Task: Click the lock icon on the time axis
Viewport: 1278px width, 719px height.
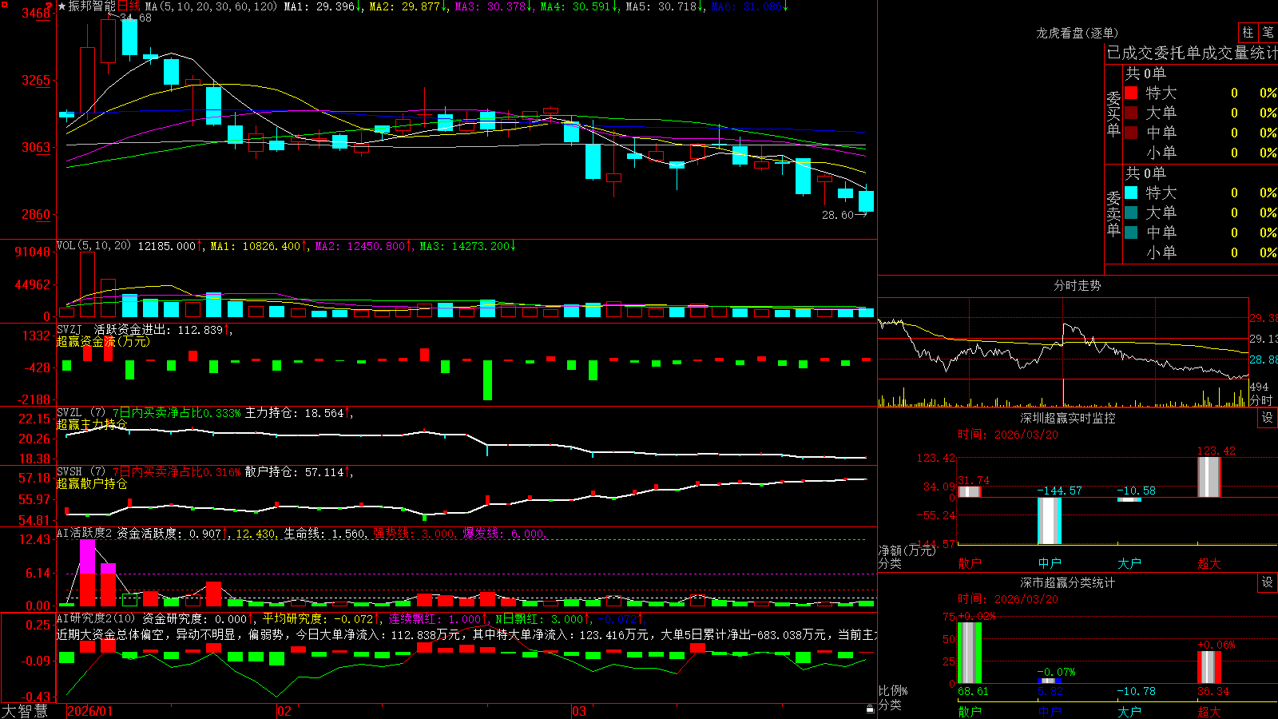Action: coord(871,709)
